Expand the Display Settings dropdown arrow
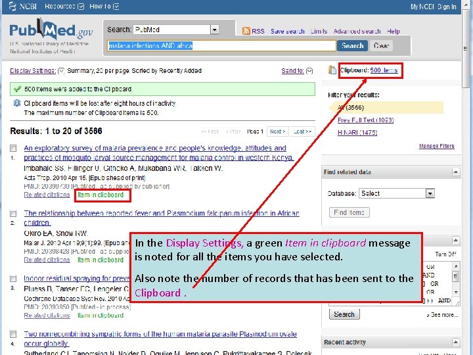Viewport: 473px width, 355px height. point(61,71)
